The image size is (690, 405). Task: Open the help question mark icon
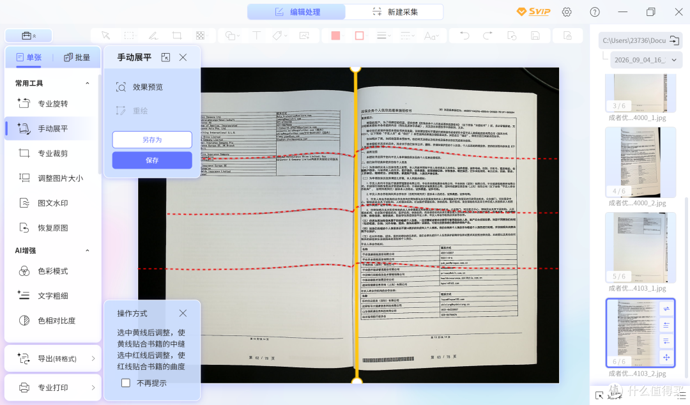pyautogui.click(x=595, y=12)
